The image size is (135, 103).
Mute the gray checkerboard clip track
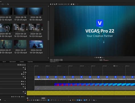(23, 87)
